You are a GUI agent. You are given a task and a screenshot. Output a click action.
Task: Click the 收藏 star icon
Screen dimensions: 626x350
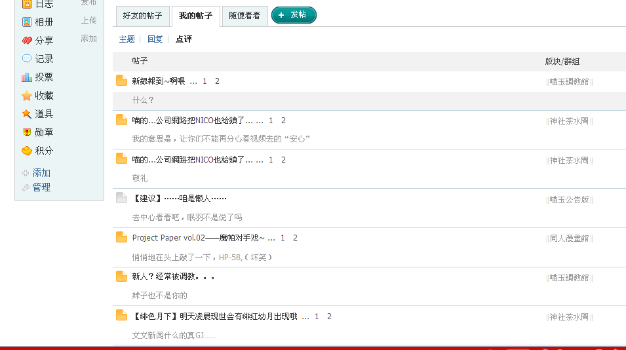[x=27, y=96]
